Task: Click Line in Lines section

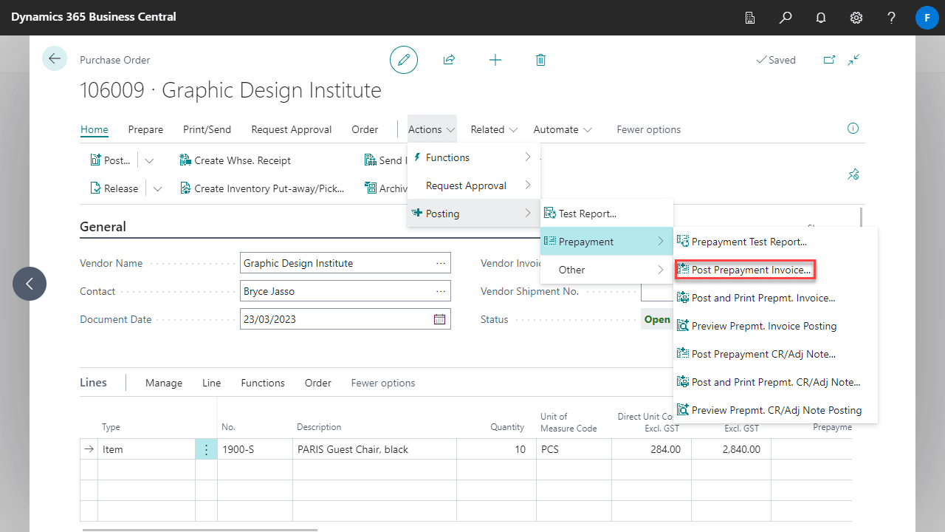Action: [212, 383]
